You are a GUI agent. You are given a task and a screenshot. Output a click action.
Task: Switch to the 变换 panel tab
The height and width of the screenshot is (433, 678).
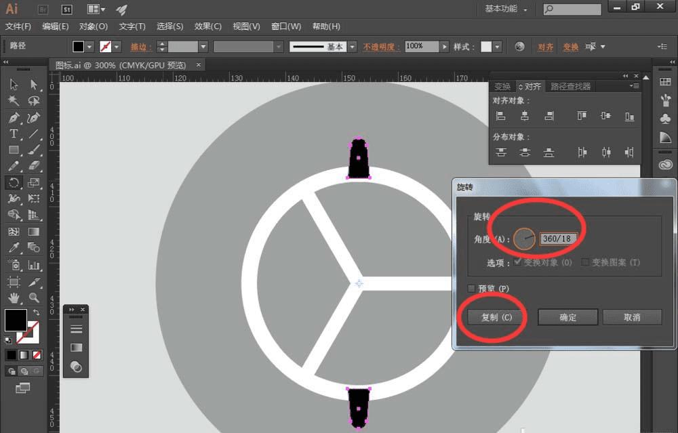click(502, 87)
